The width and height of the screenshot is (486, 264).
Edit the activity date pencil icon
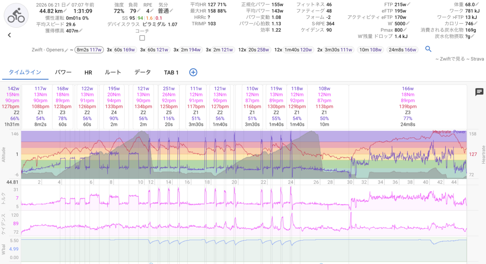(x=68, y=4)
